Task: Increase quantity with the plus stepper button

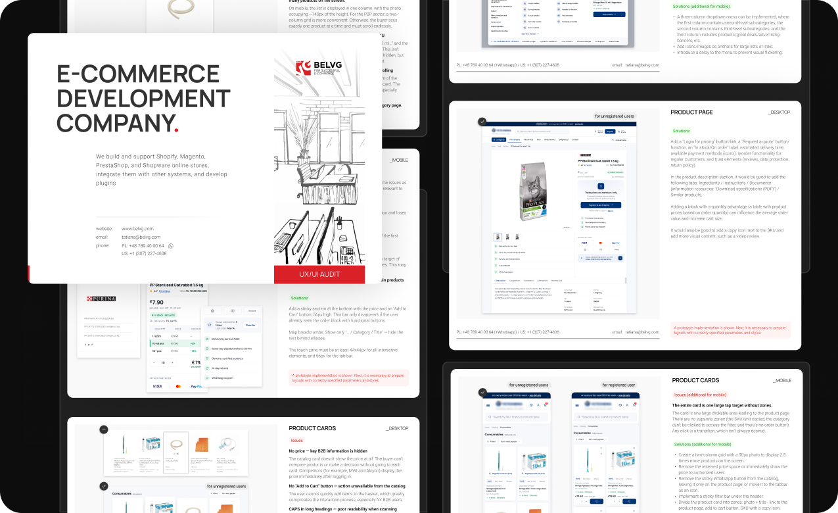Action: click(x=172, y=362)
